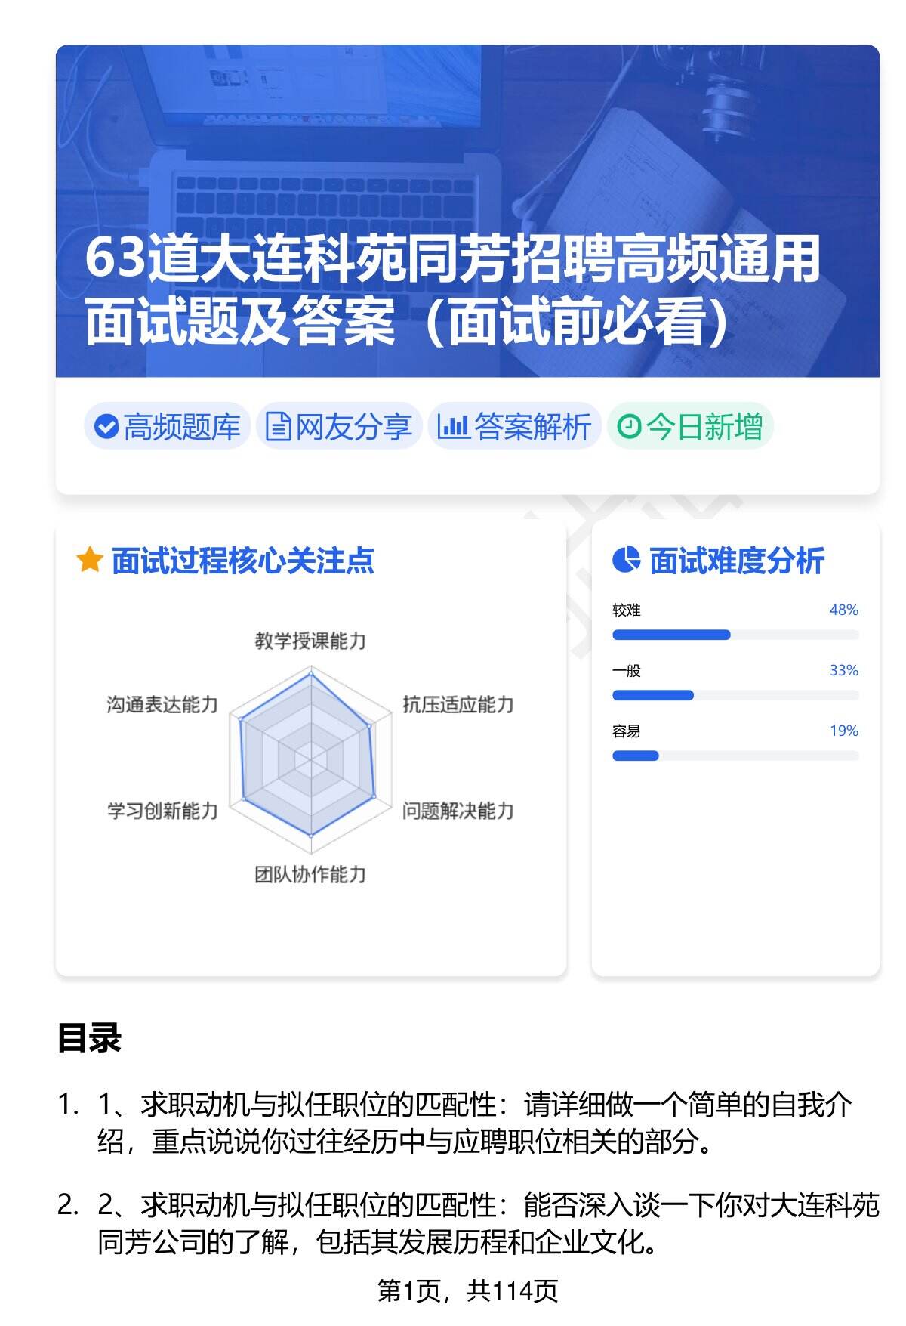This screenshot has height=1326, width=906.
Task: Click the 团队协作能力 radar chart label
Action: (310, 875)
